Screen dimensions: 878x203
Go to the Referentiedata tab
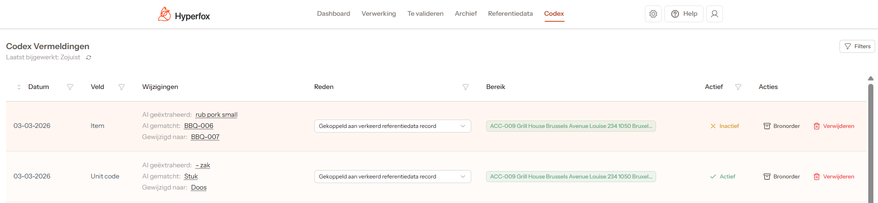click(x=510, y=14)
